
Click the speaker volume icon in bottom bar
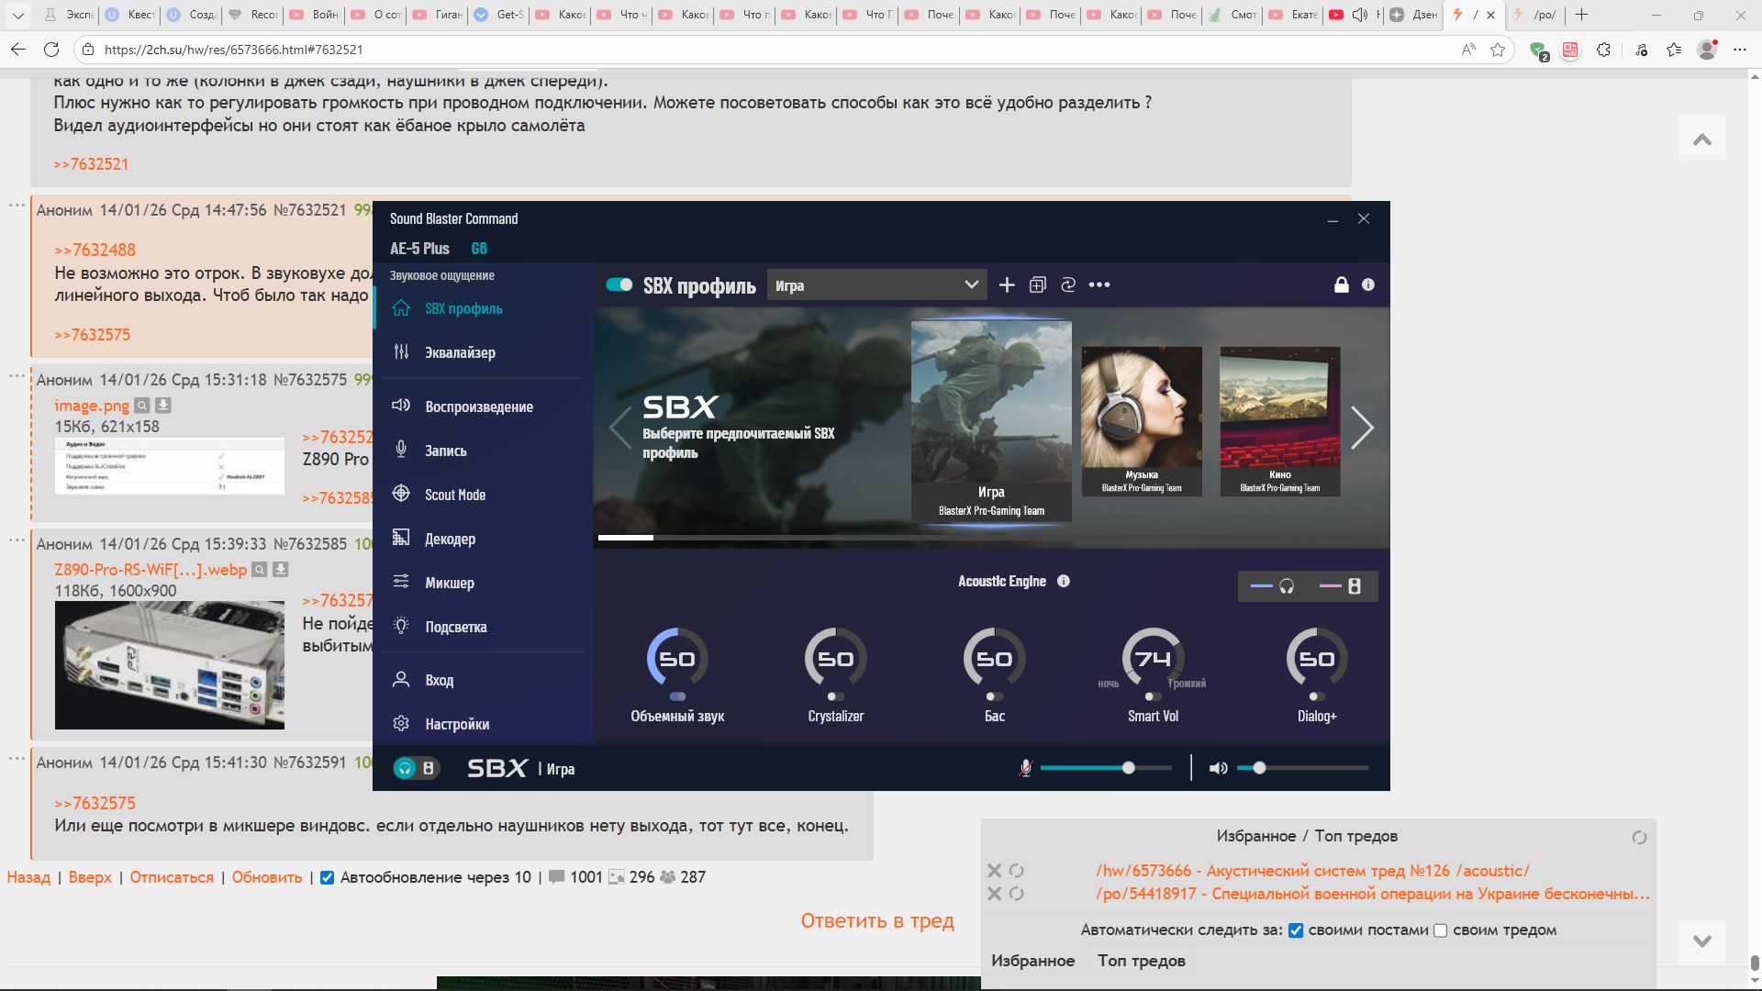[x=1218, y=768]
